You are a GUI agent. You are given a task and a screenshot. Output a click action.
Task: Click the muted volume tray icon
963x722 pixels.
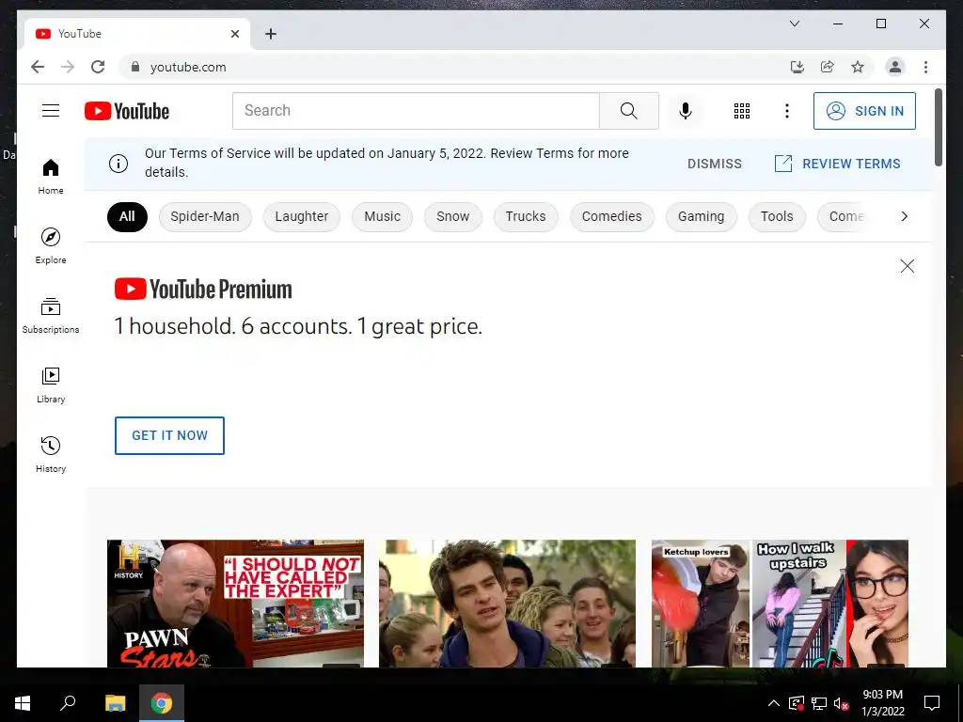pyautogui.click(x=841, y=703)
